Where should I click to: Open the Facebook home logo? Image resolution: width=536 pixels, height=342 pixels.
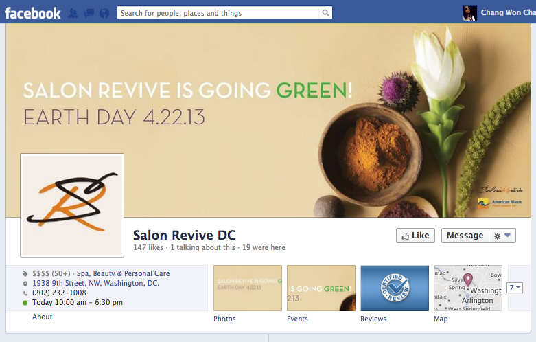[33, 13]
